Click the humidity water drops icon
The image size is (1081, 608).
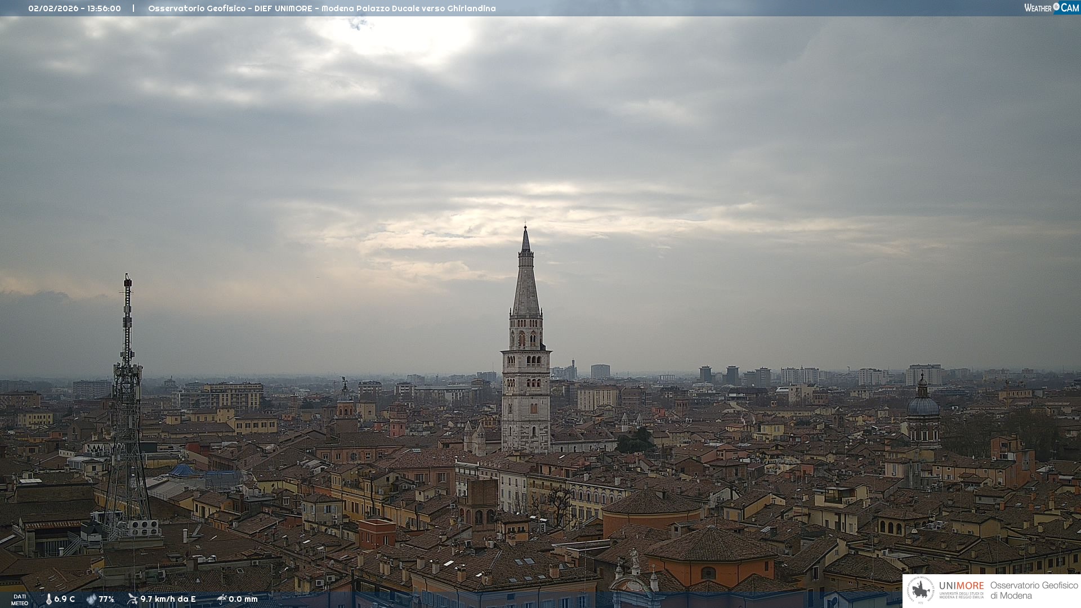pos(91,600)
